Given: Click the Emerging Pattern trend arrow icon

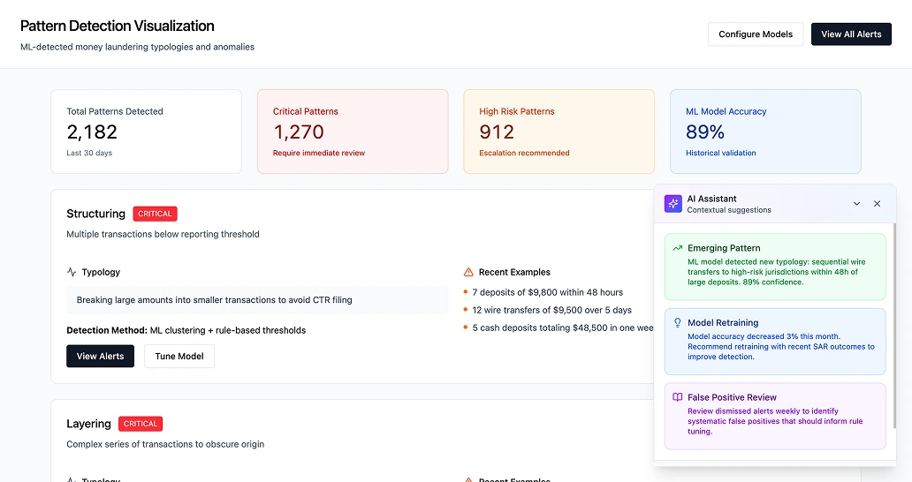Looking at the screenshot, I should coord(677,249).
